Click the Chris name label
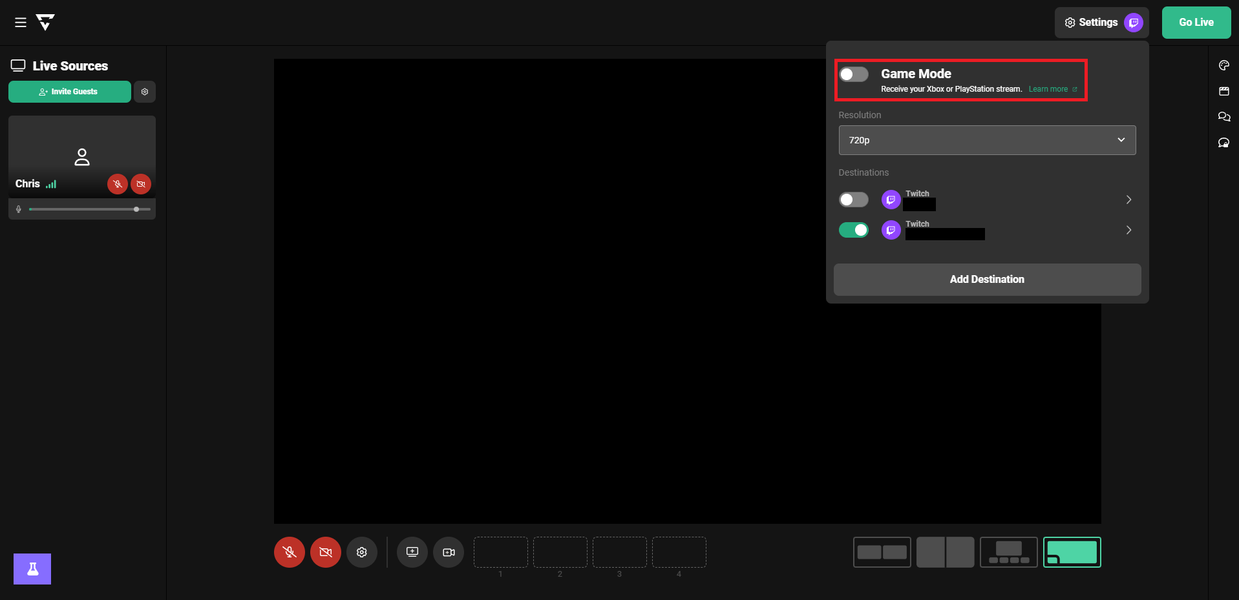The height and width of the screenshot is (600, 1239). (28, 184)
